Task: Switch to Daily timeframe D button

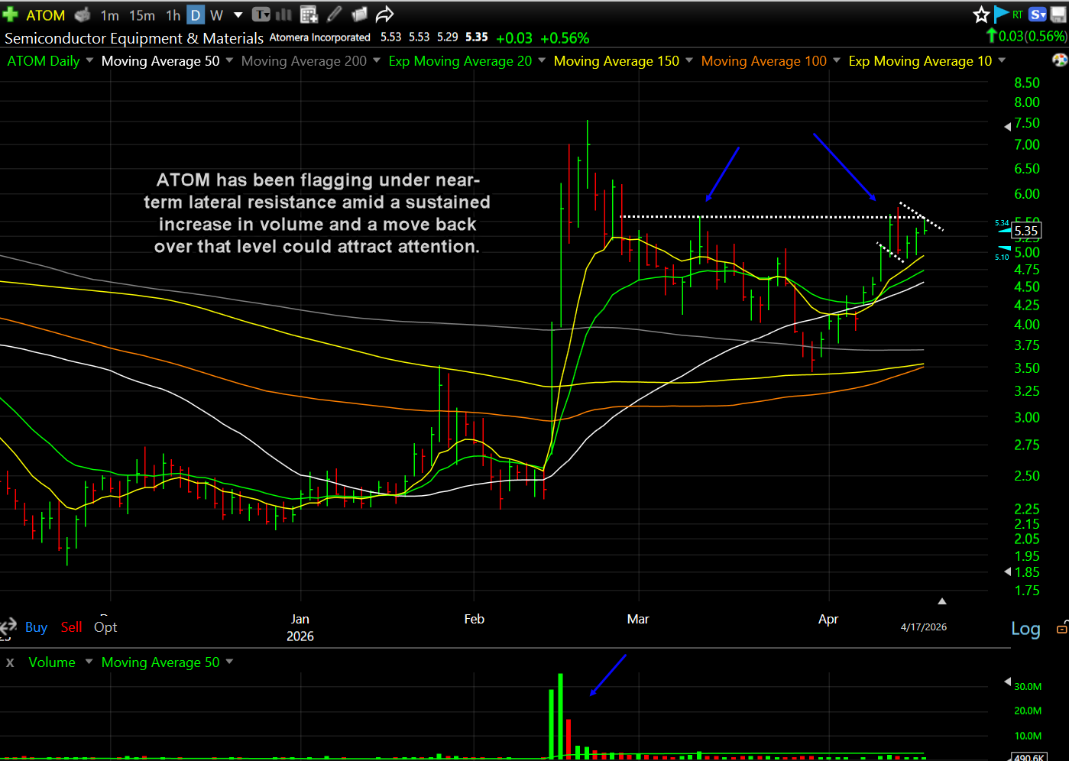Action: (196, 15)
